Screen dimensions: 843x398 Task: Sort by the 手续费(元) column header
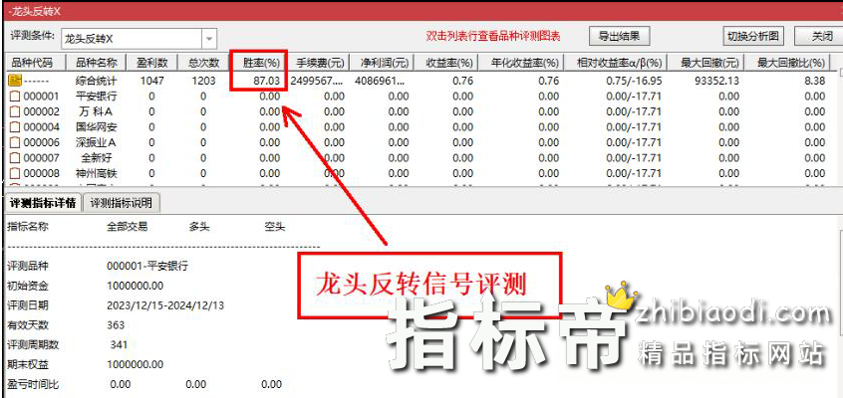320,63
